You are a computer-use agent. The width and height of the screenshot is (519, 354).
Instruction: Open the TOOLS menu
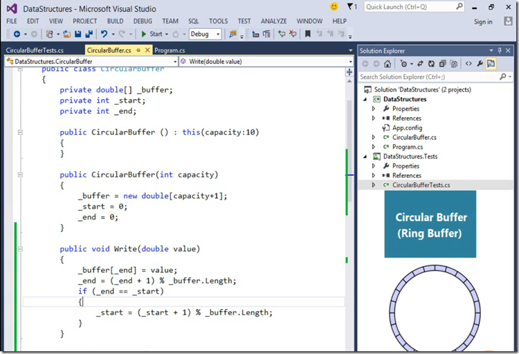219,21
